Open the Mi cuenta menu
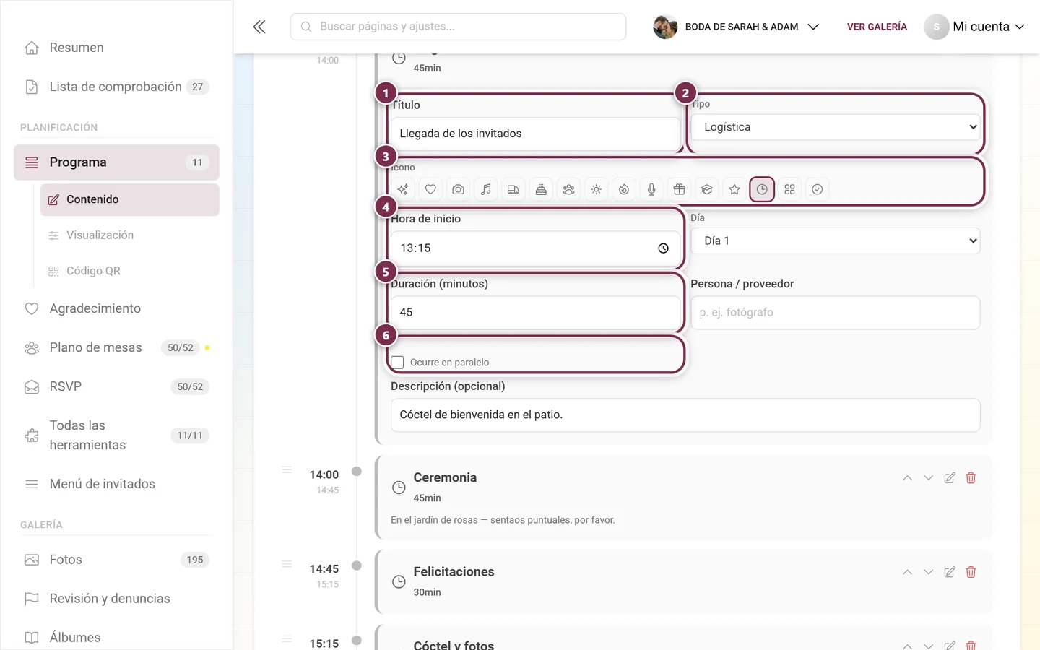This screenshot has width=1040, height=650. [x=975, y=27]
